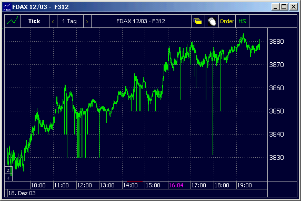
Task: Click the 3830 price axis value
Action: (x=276, y=158)
